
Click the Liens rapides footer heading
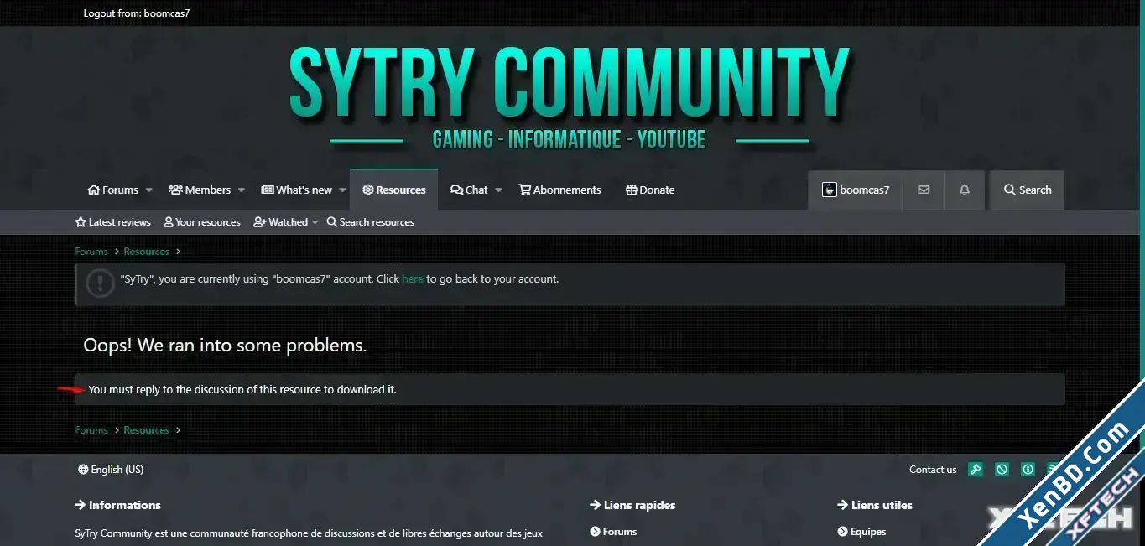[632, 505]
